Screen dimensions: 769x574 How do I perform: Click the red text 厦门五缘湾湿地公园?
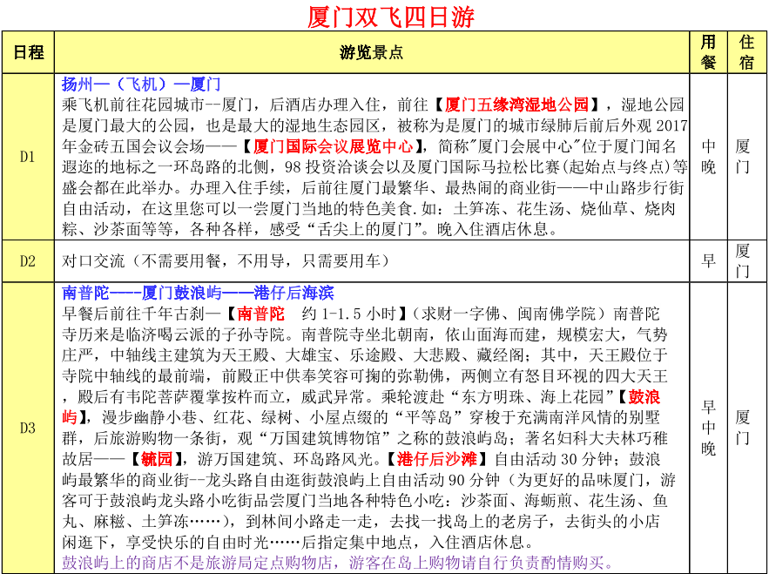coord(516,105)
